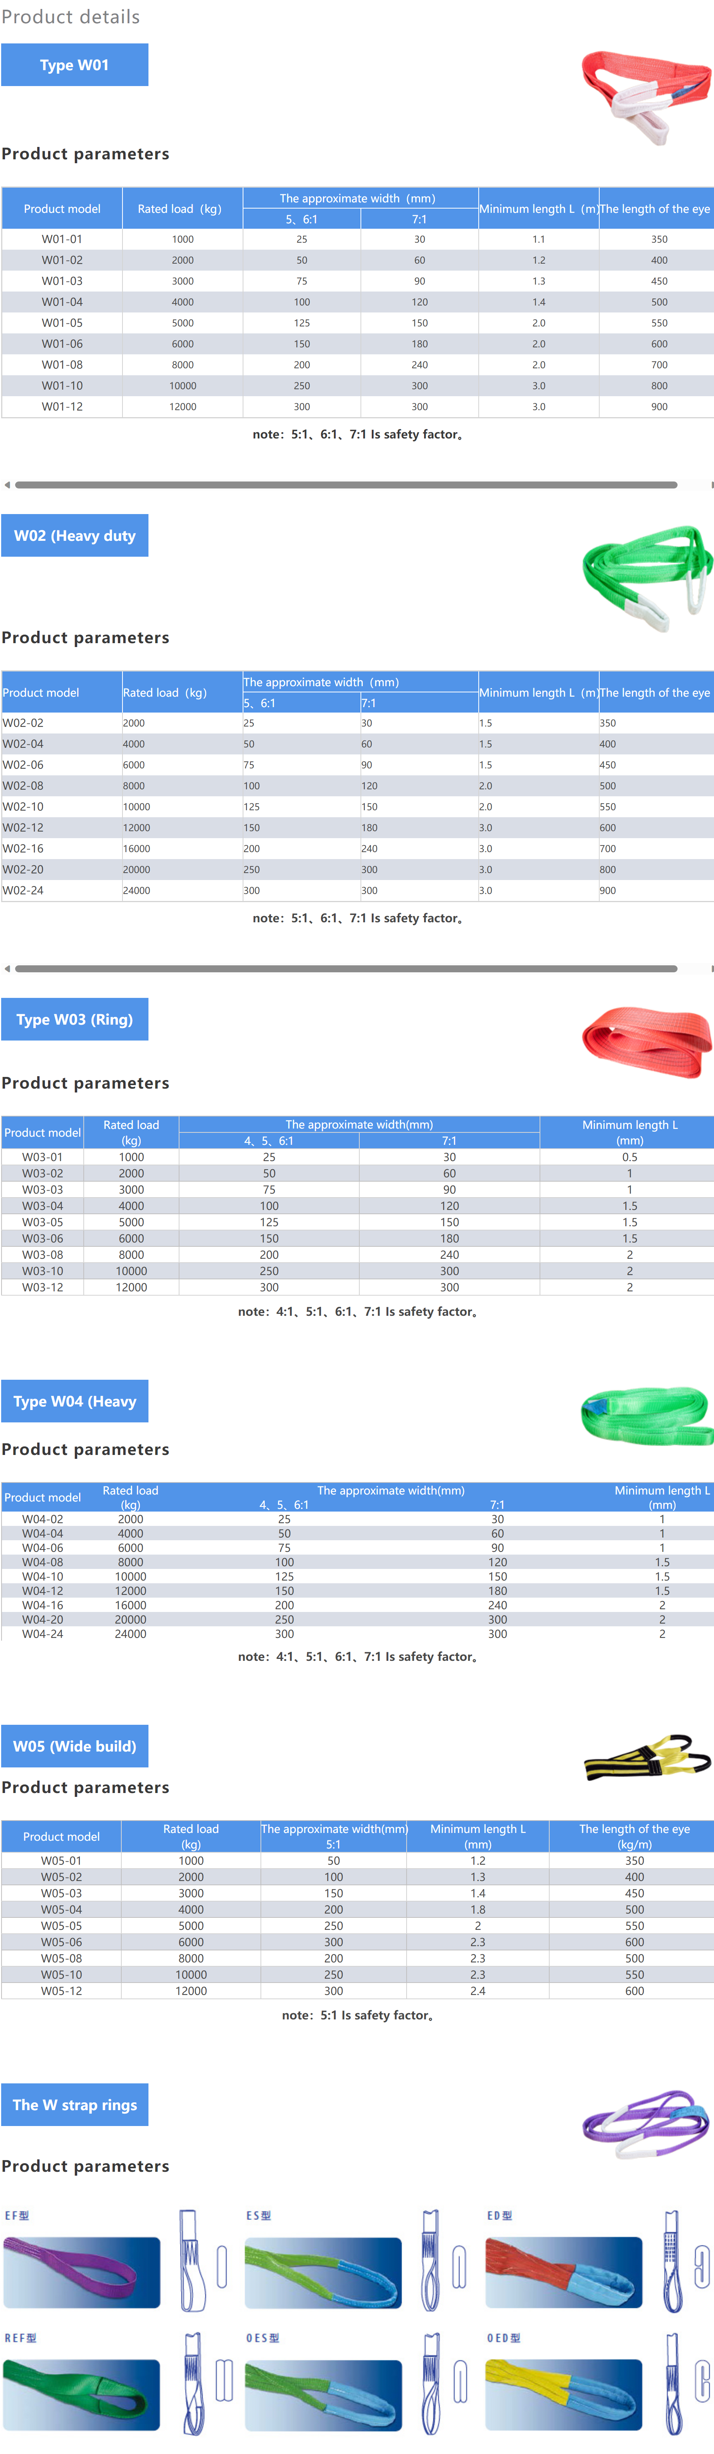The image size is (714, 2454).
Task: Click the REF type green sling picture
Action: click(x=81, y=2395)
